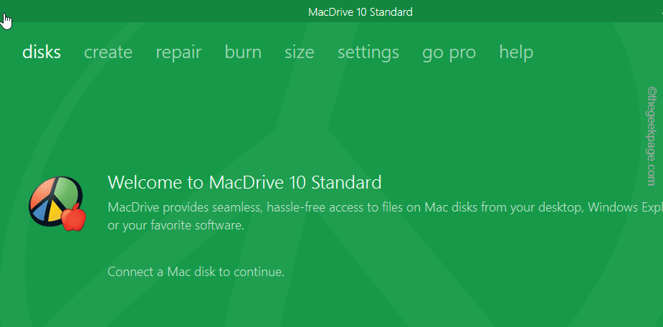Open the disks tab
663x327 pixels.
(x=42, y=52)
